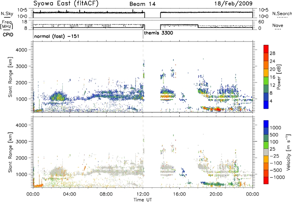292x202 pixels.
Task: Click the green echo cluster near 03:00 in power panel
Action: click(x=58, y=97)
